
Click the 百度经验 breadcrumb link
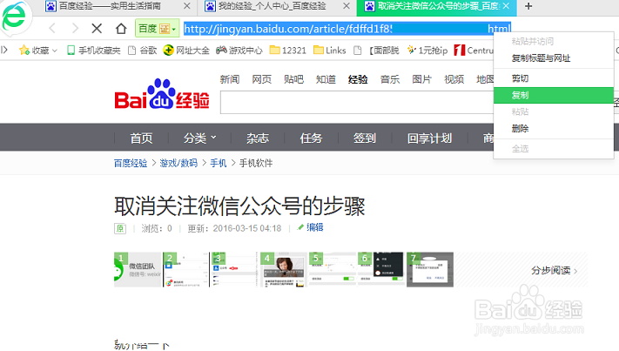click(x=131, y=163)
